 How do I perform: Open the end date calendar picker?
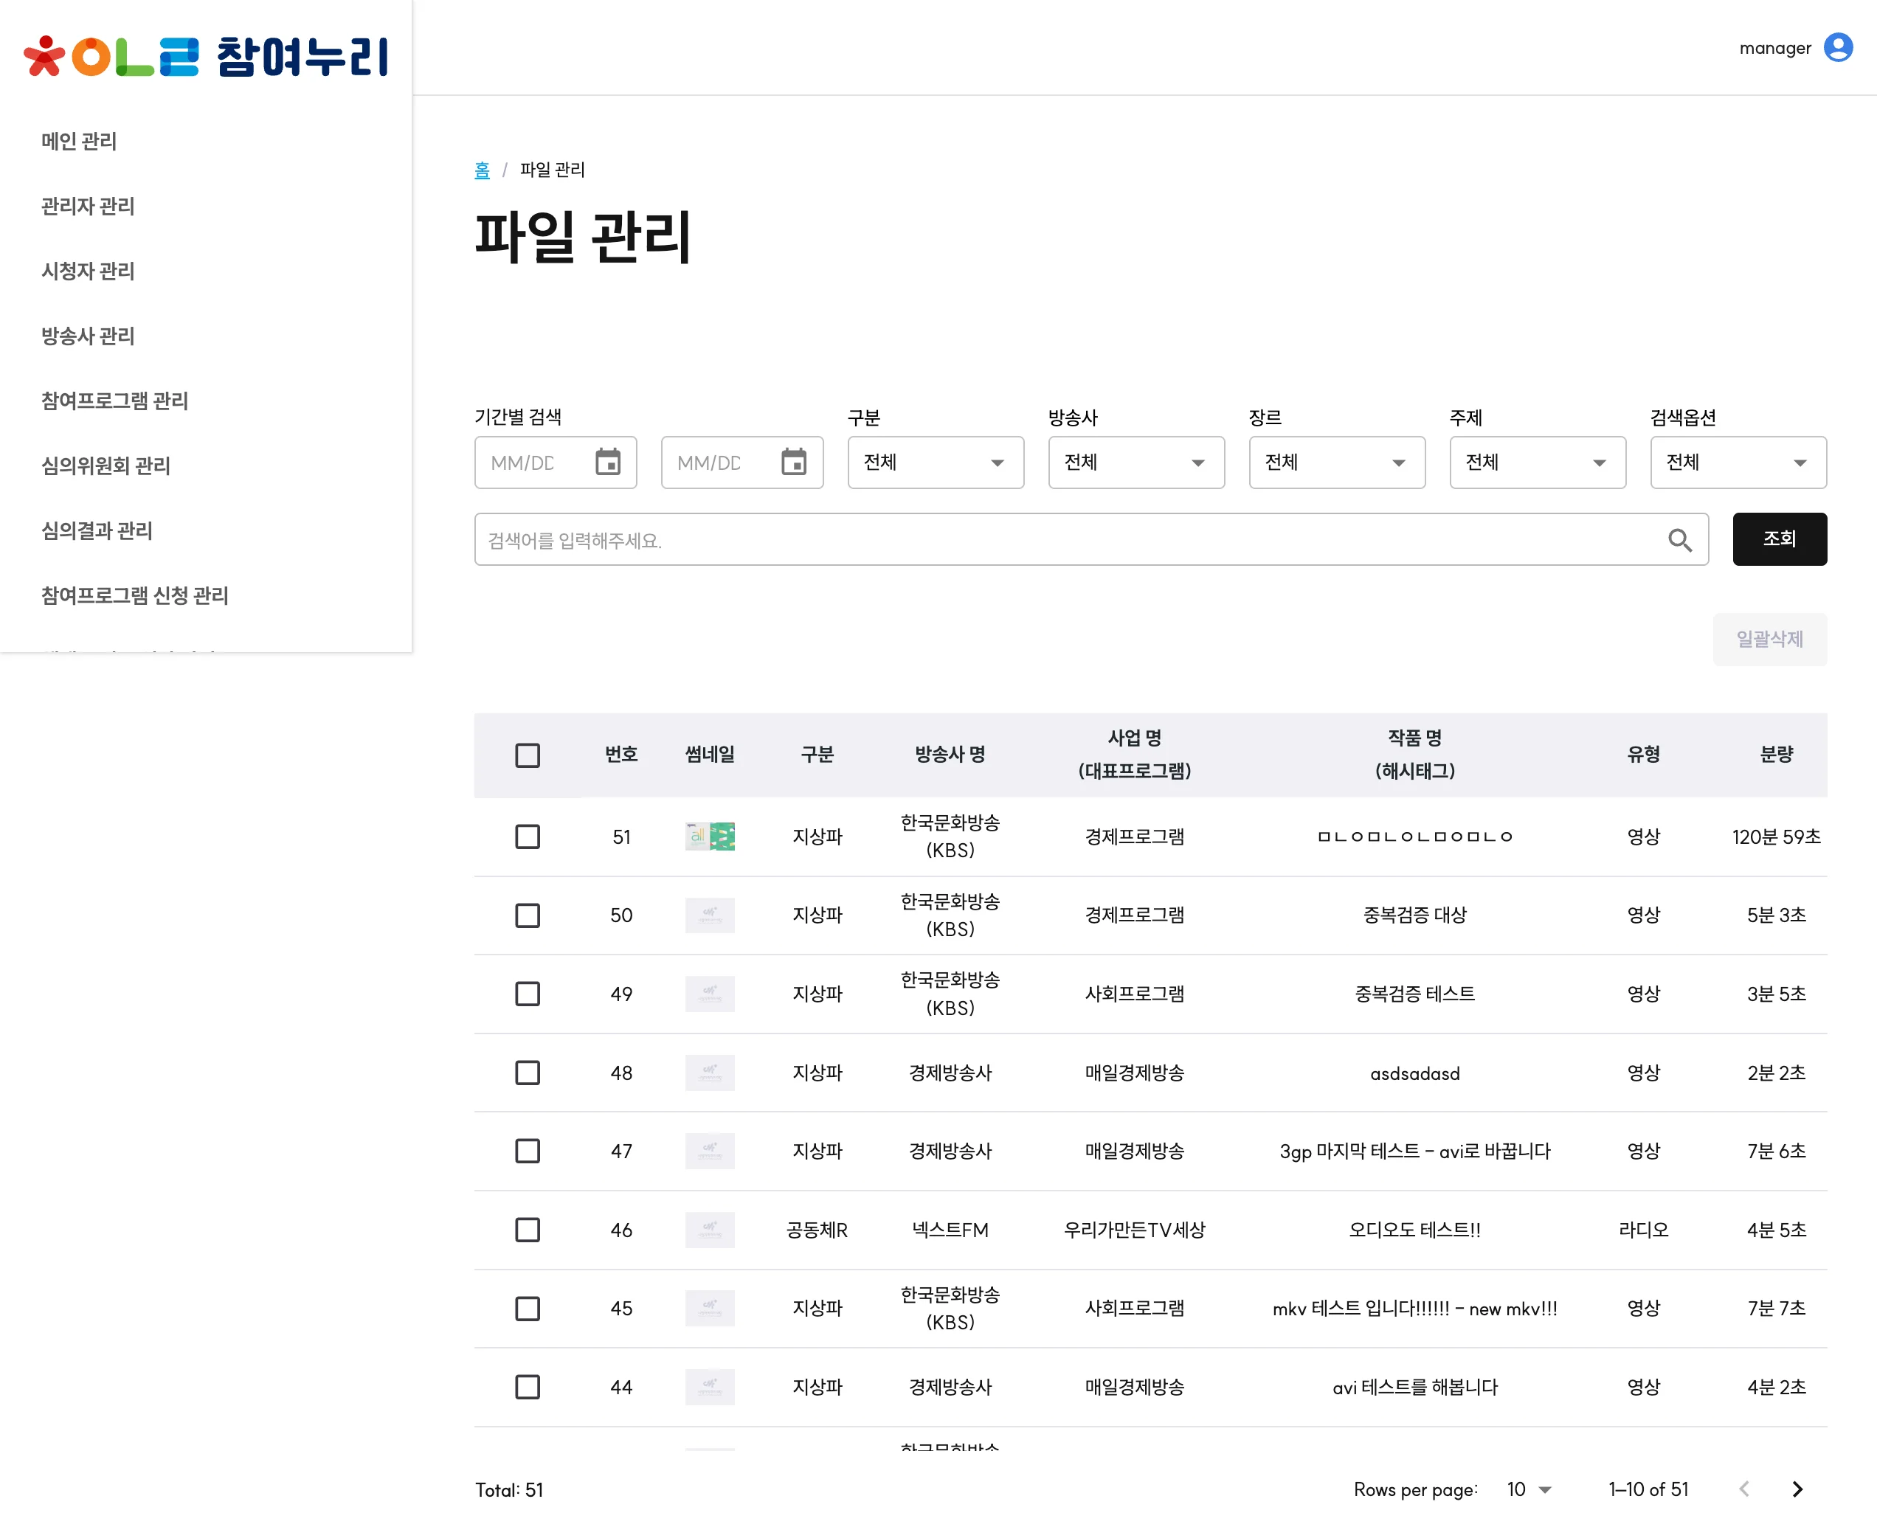pyautogui.click(x=794, y=462)
